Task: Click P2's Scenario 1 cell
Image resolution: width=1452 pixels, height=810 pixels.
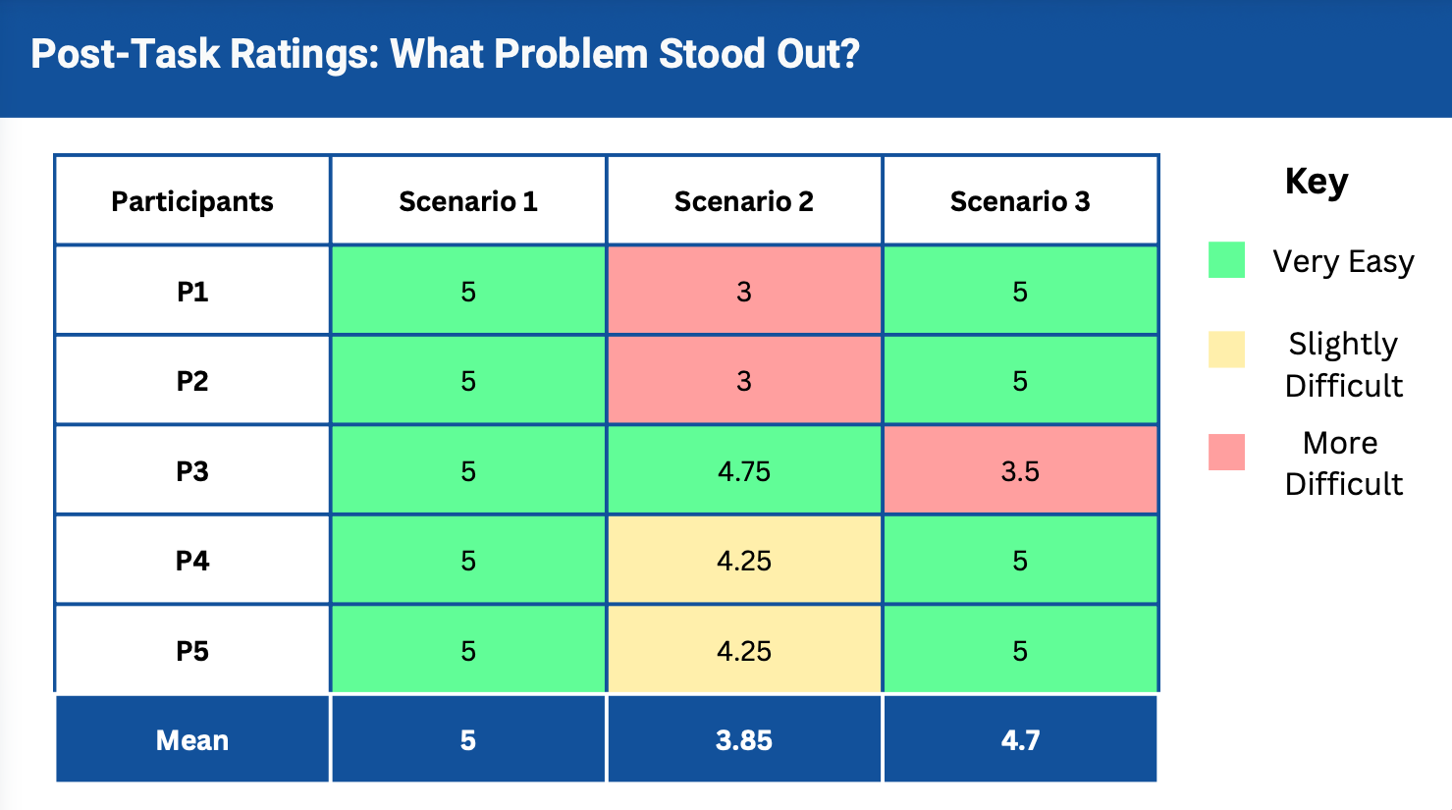Action: pyautogui.click(x=468, y=381)
